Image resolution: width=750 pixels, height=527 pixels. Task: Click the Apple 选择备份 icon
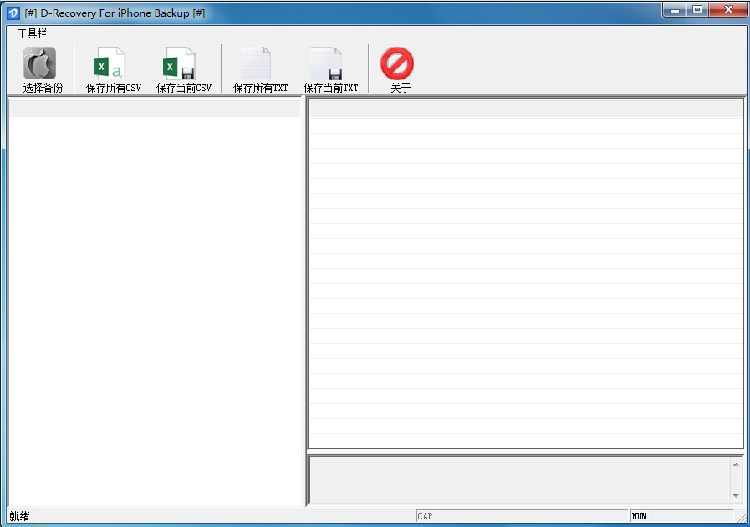pos(39,63)
